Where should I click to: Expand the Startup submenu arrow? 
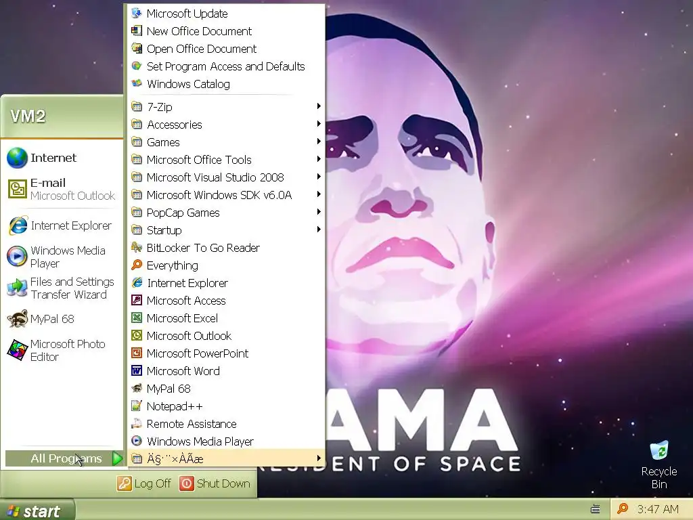(x=319, y=230)
